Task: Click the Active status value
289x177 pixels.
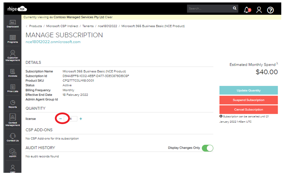Action: (x=67, y=85)
